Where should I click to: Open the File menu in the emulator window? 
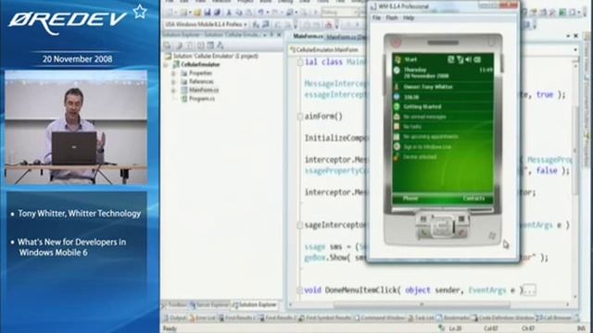376,18
